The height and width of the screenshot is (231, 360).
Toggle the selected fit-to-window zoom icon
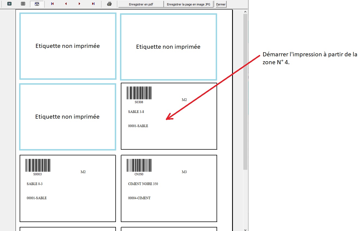[37, 4]
